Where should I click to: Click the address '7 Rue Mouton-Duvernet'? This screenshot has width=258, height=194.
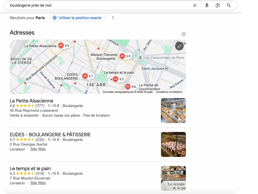[x=30, y=178]
